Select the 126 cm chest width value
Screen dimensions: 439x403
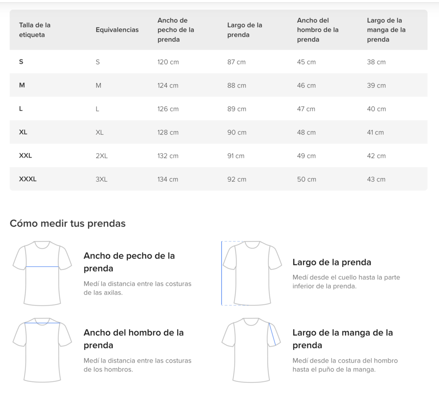tap(168, 109)
